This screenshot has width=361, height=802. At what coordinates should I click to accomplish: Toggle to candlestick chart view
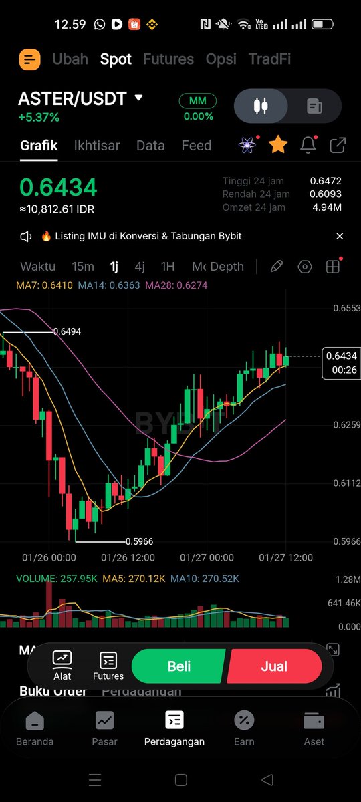click(261, 106)
